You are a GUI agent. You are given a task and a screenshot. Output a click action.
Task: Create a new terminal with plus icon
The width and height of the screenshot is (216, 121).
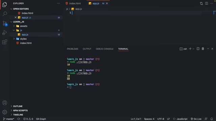point(190,49)
